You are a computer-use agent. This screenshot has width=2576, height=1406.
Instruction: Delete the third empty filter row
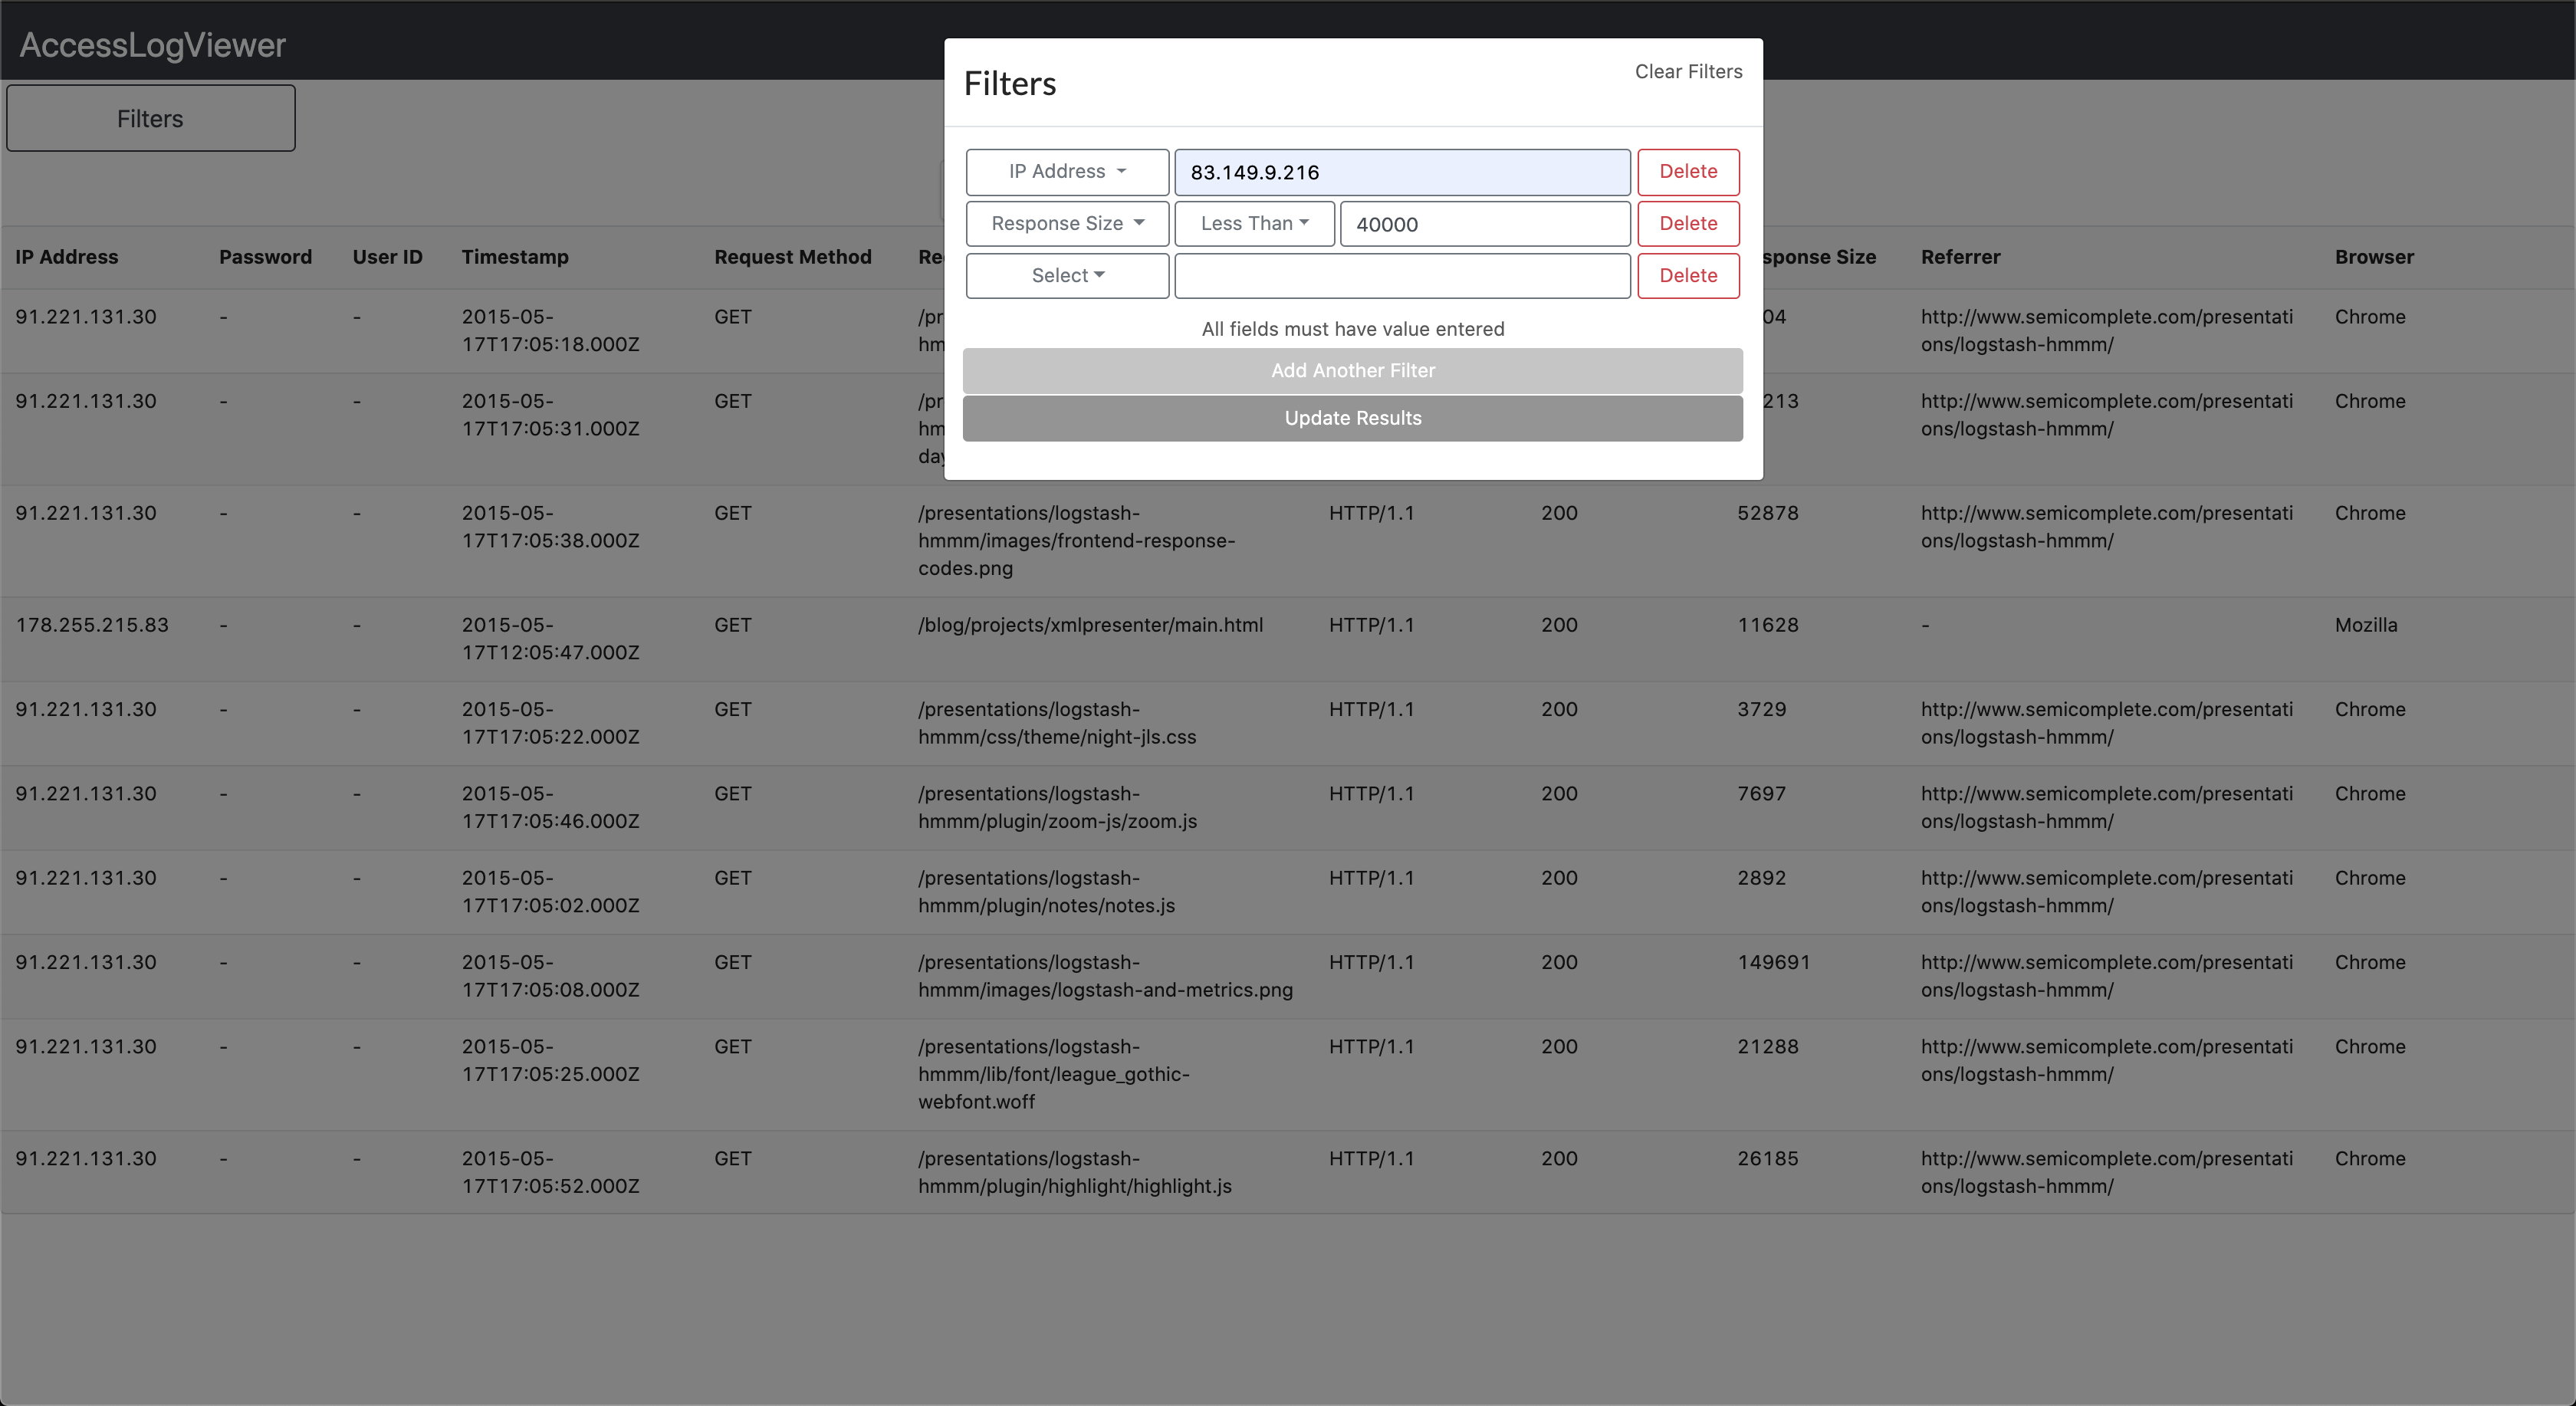click(x=1687, y=275)
